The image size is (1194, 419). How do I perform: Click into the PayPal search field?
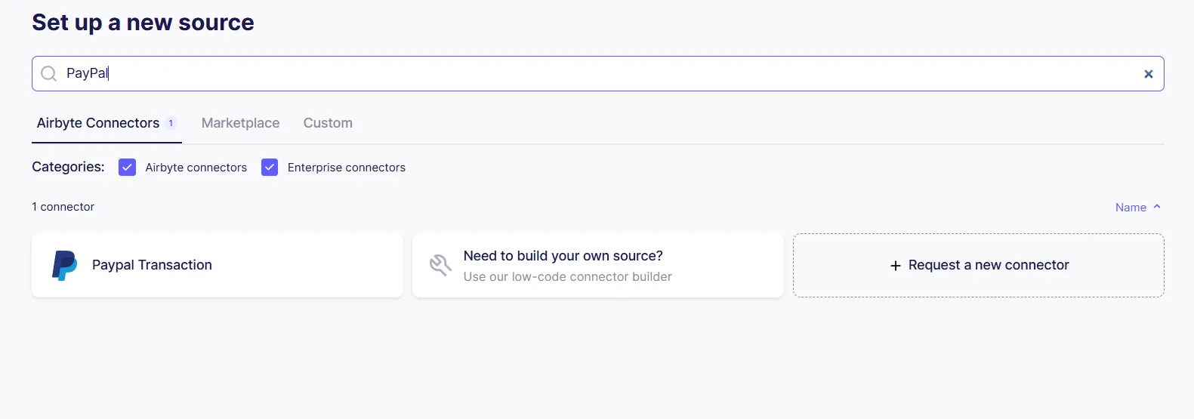pyautogui.click(x=598, y=73)
